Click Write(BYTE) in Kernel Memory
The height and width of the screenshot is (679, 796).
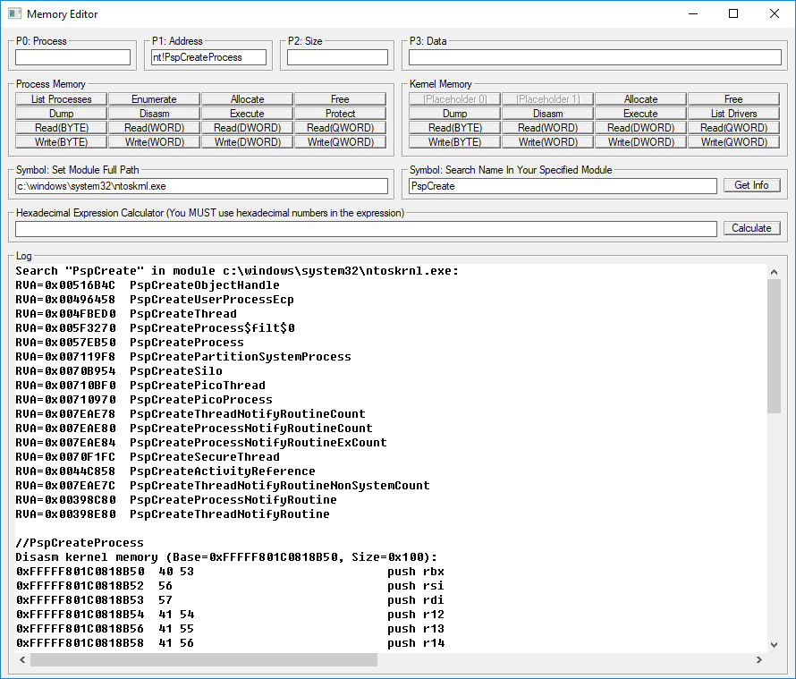455,141
